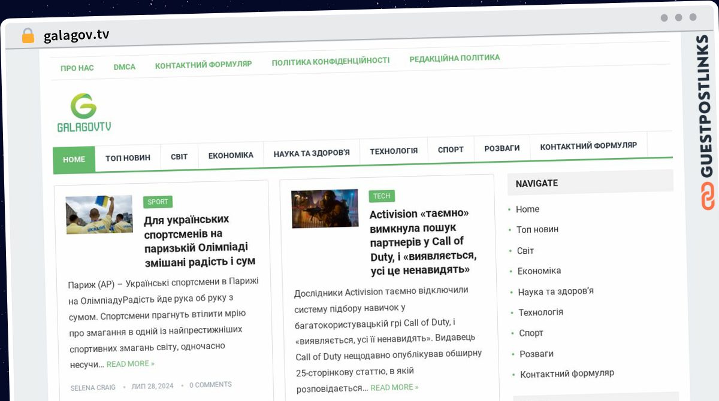Click READ MORE in the Olympics article
The width and height of the screenshot is (719, 401).
131,364
